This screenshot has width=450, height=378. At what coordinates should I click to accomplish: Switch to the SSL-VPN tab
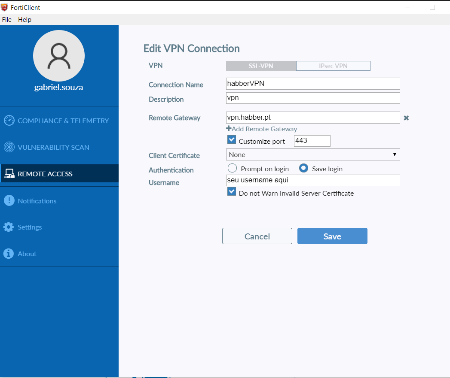coord(261,66)
